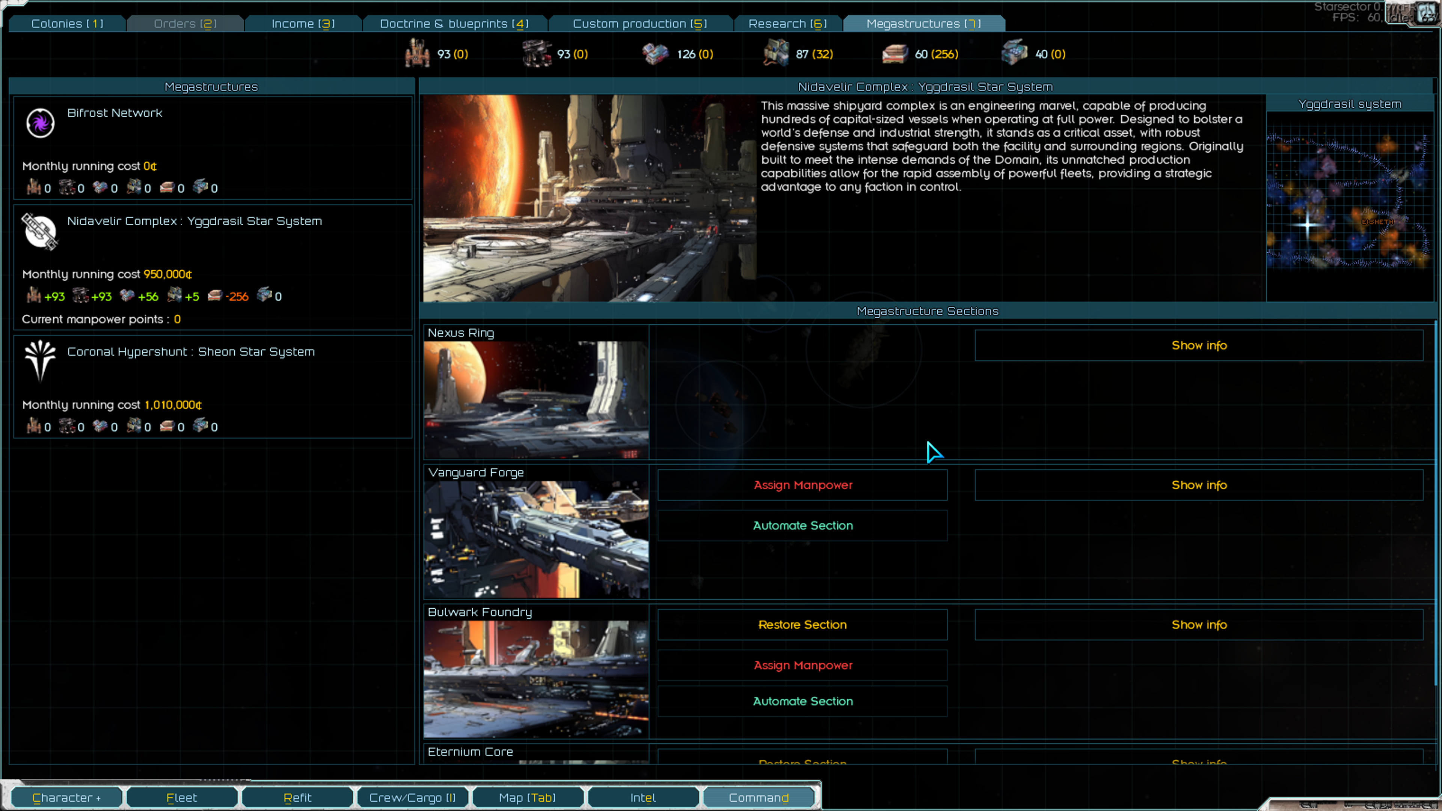Viewport: 1442px width, 811px height.
Task: Select Bifrost Network megastructure entry
Action: point(213,148)
